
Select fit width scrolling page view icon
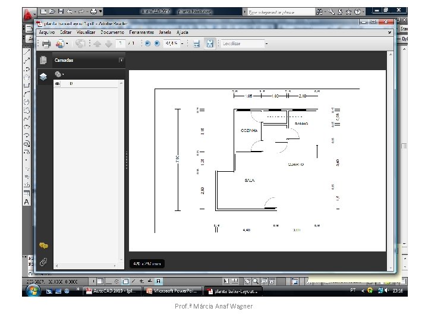click(196, 43)
